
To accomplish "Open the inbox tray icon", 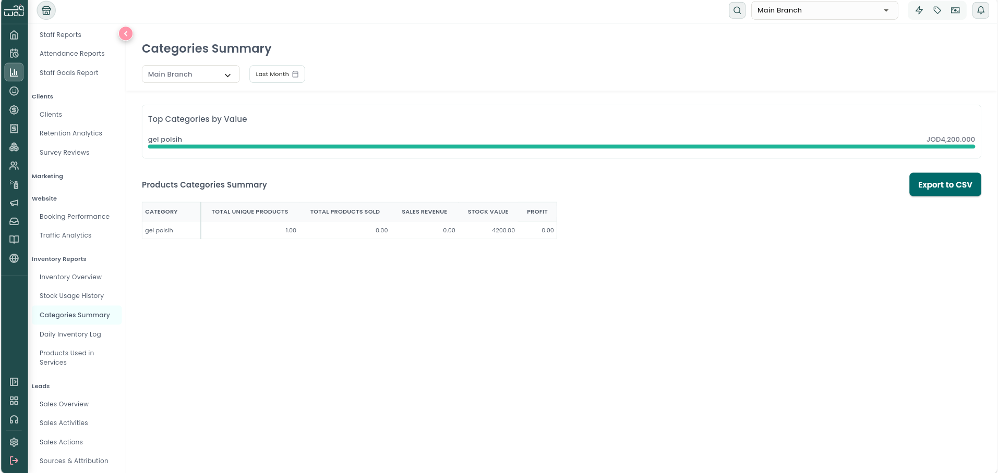I will click(14, 221).
